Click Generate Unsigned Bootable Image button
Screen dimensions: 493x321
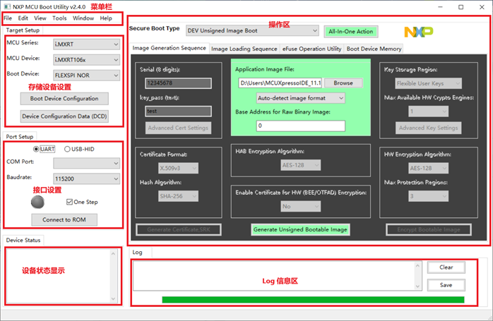click(300, 229)
